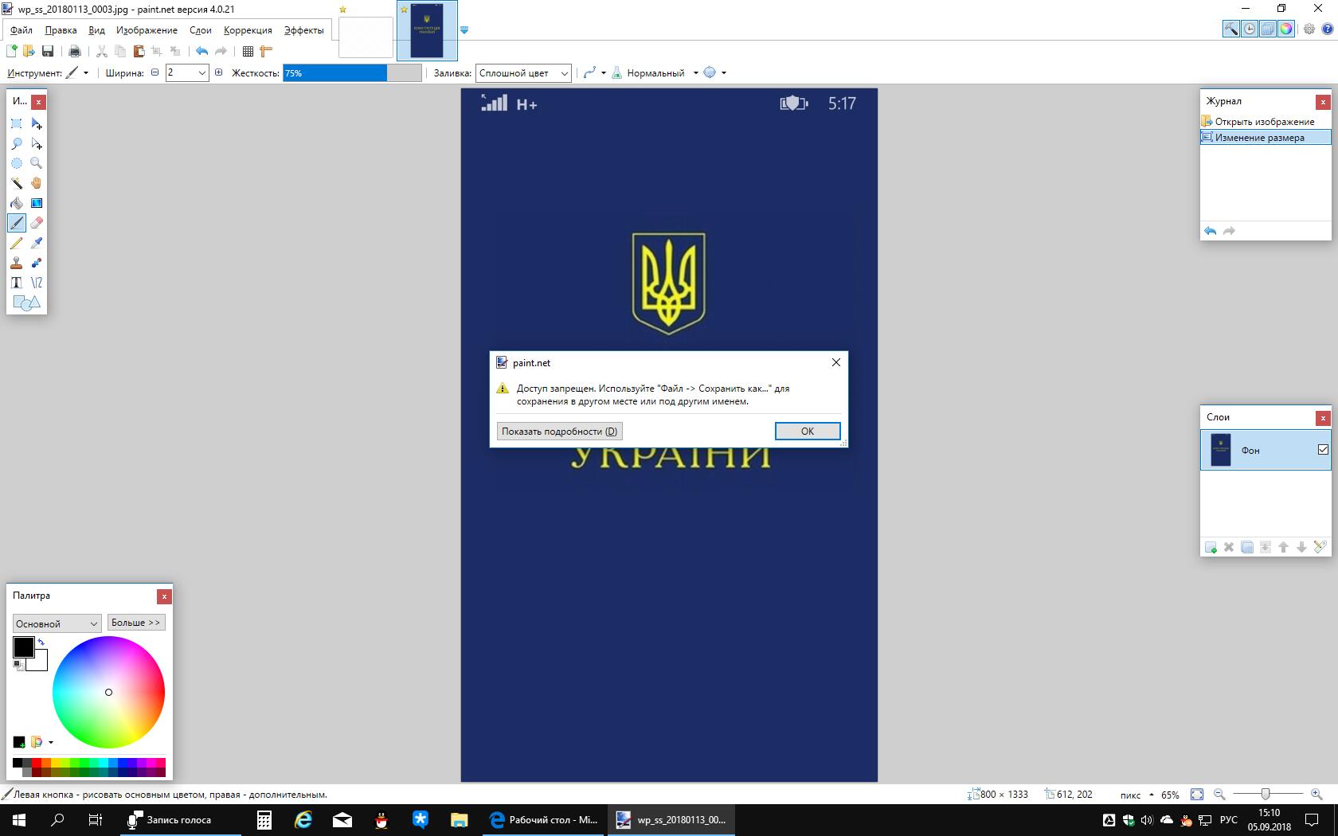Select the Move Selected Pixels tool
The width and height of the screenshot is (1338, 836).
(x=37, y=123)
